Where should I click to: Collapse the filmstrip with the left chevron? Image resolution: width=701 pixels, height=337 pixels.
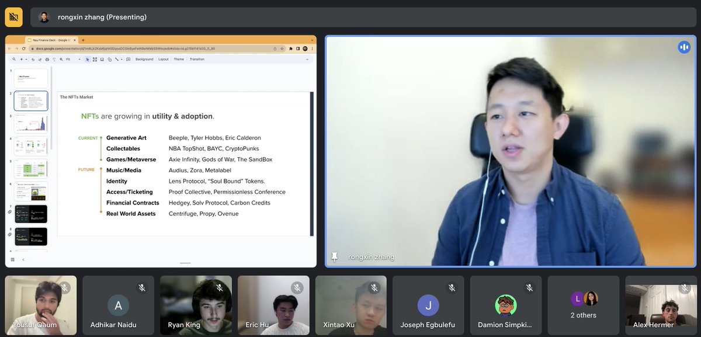pos(23,259)
